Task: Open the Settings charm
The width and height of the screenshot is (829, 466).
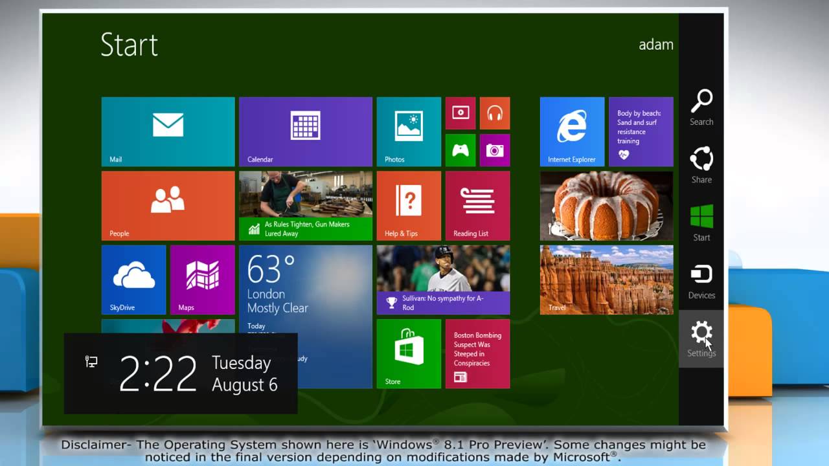Action: pos(701,338)
